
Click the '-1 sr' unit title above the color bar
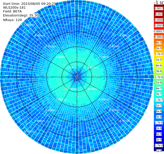pos(159,2)
